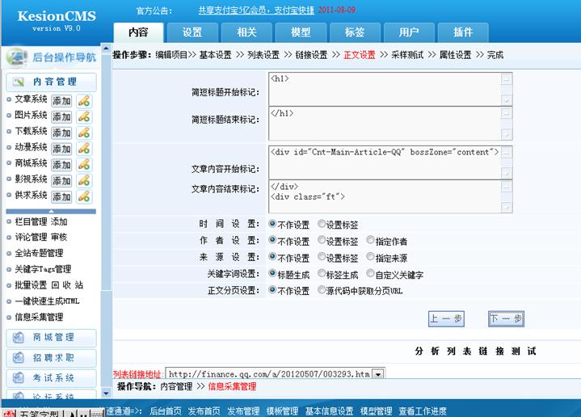The image size is (581, 417).
Task: Click scroll-down arrow of 文章内容结束标记 textarea
Action: coord(506,208)
